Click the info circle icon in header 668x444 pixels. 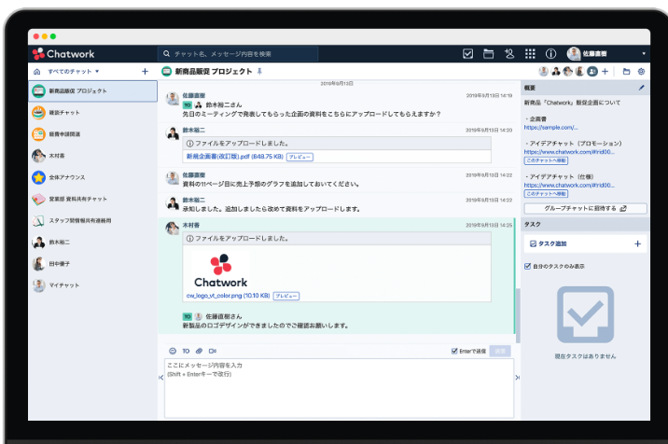point(550,54)
